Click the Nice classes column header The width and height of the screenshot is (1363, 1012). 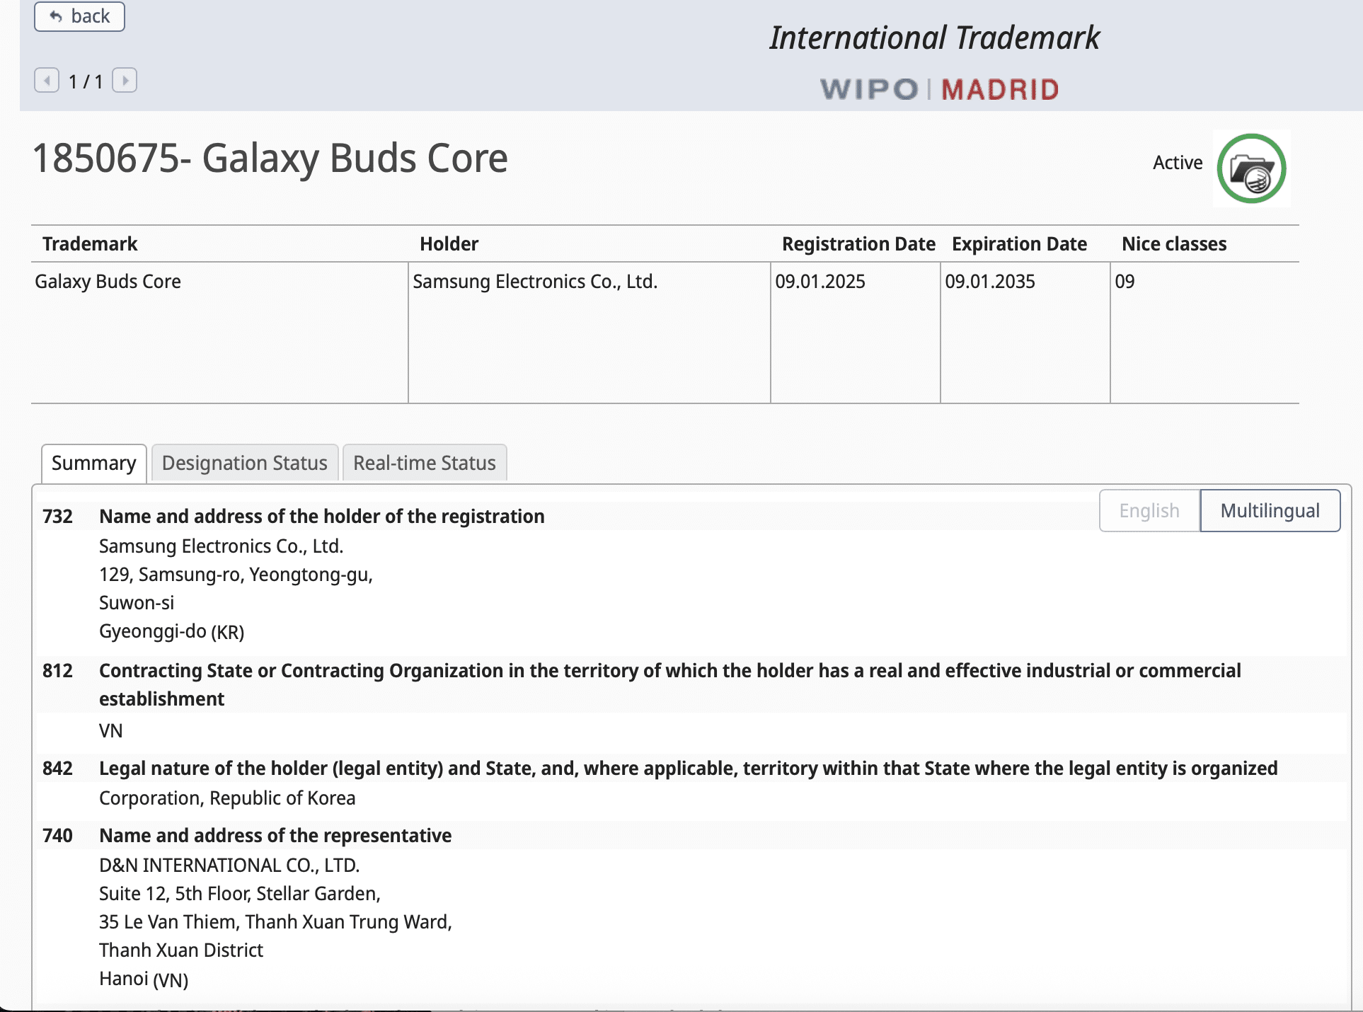pos(1173,244)
